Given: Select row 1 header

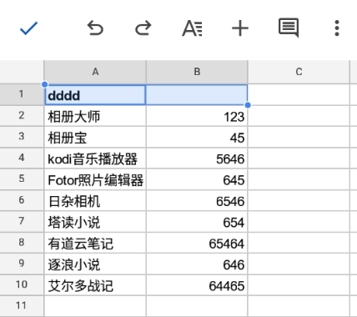Looking at the screenshot, I should click(x=22, y=94).
